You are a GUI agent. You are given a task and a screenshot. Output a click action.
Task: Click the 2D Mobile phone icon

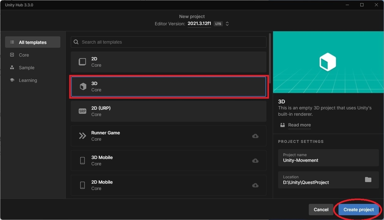tap(83, 185)
